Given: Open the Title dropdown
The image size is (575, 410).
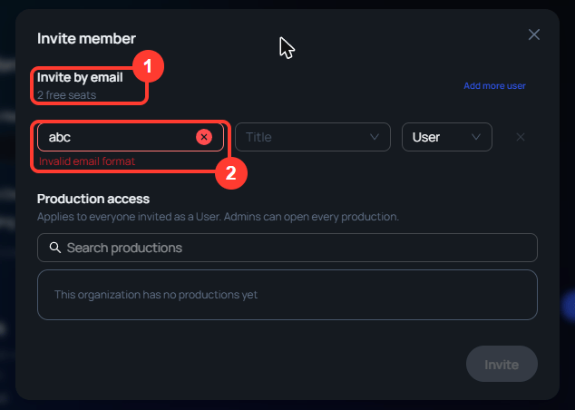Looking at the screenshot, I should (312, 137).
